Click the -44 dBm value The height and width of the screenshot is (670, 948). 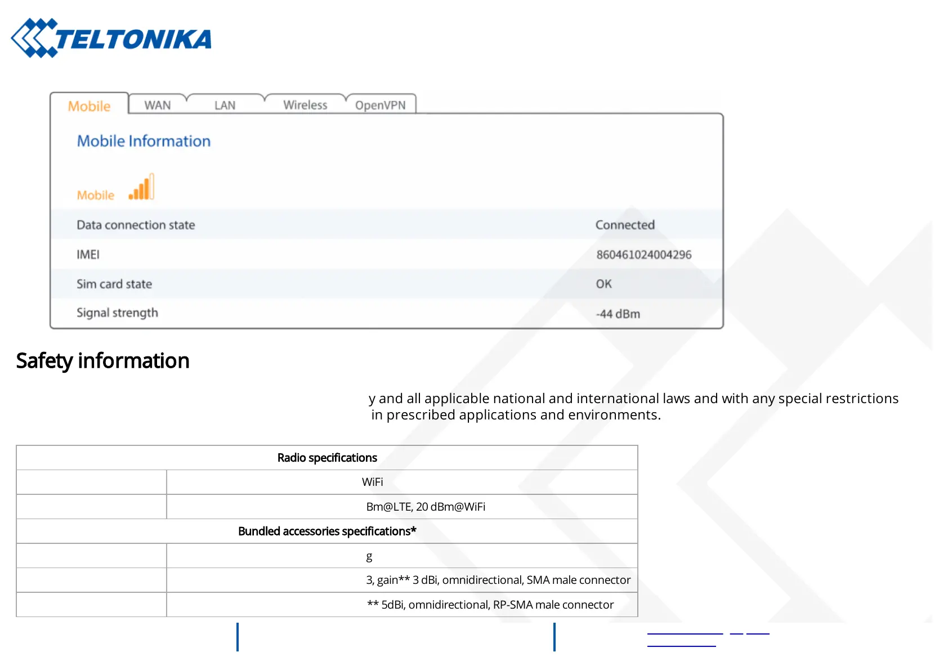(x=618, y=314)
